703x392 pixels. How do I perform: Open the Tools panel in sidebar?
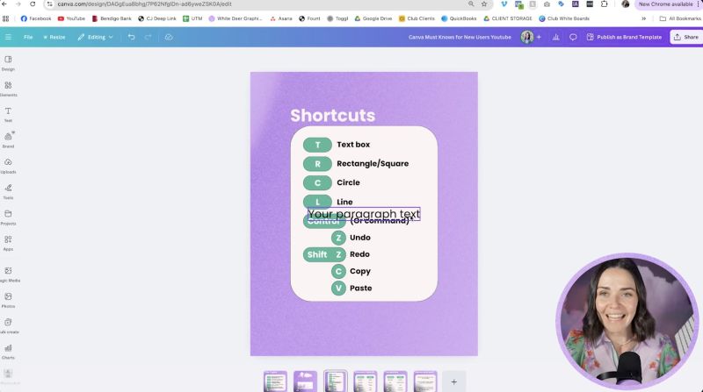[8, 191]
